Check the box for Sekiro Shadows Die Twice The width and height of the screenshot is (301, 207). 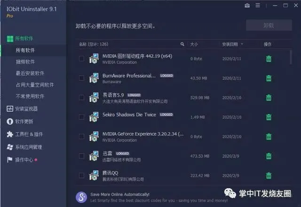coord(81,117)
